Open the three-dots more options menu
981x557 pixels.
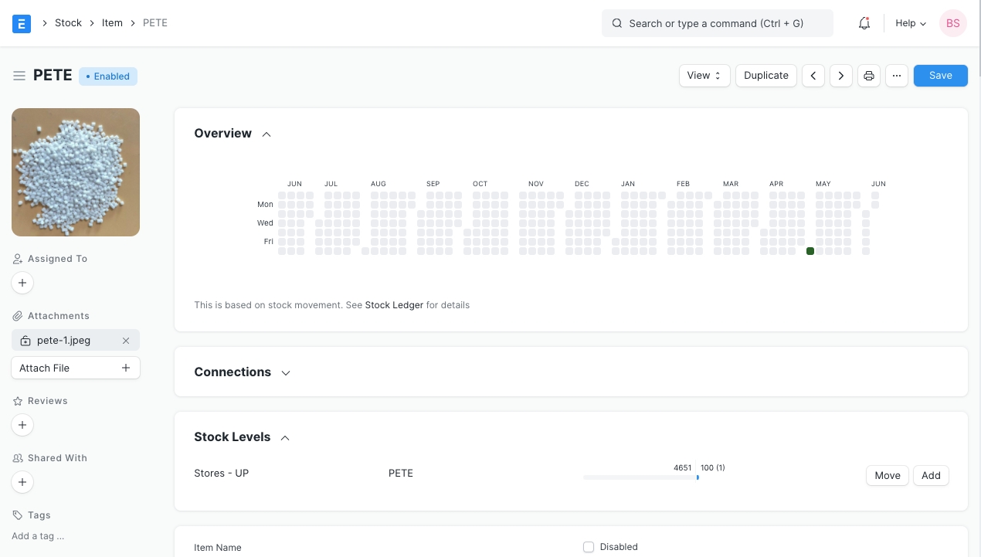pyautogui.click(x=896, y=76)
